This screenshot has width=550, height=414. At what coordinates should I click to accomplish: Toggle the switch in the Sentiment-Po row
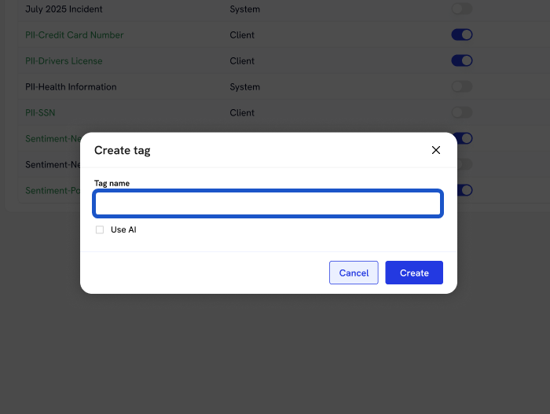pos(464,190)
